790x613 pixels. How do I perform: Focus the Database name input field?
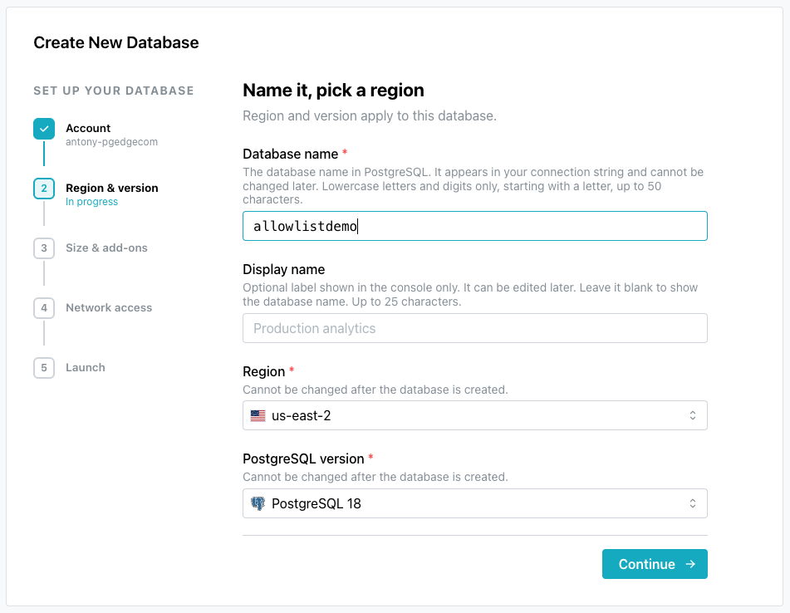coord(474,226)
